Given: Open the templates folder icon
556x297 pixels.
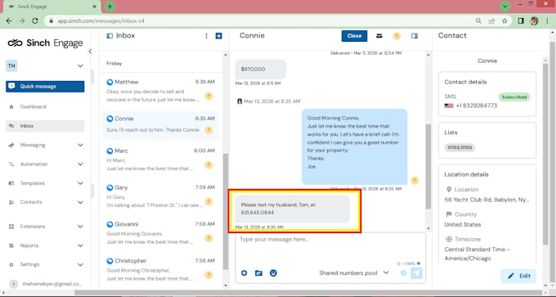Looking at the screenshot, I should pos(258,273).
